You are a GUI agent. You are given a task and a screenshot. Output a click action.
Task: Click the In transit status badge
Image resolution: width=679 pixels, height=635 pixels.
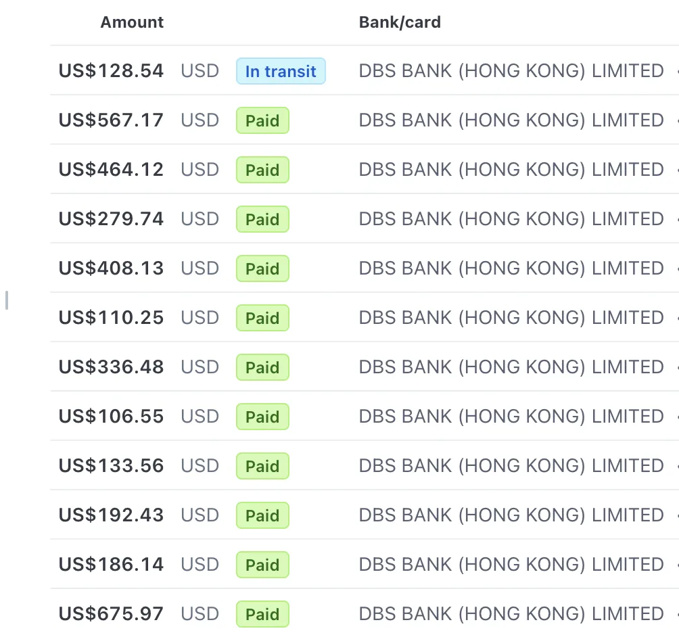click(x=281, y=71)
